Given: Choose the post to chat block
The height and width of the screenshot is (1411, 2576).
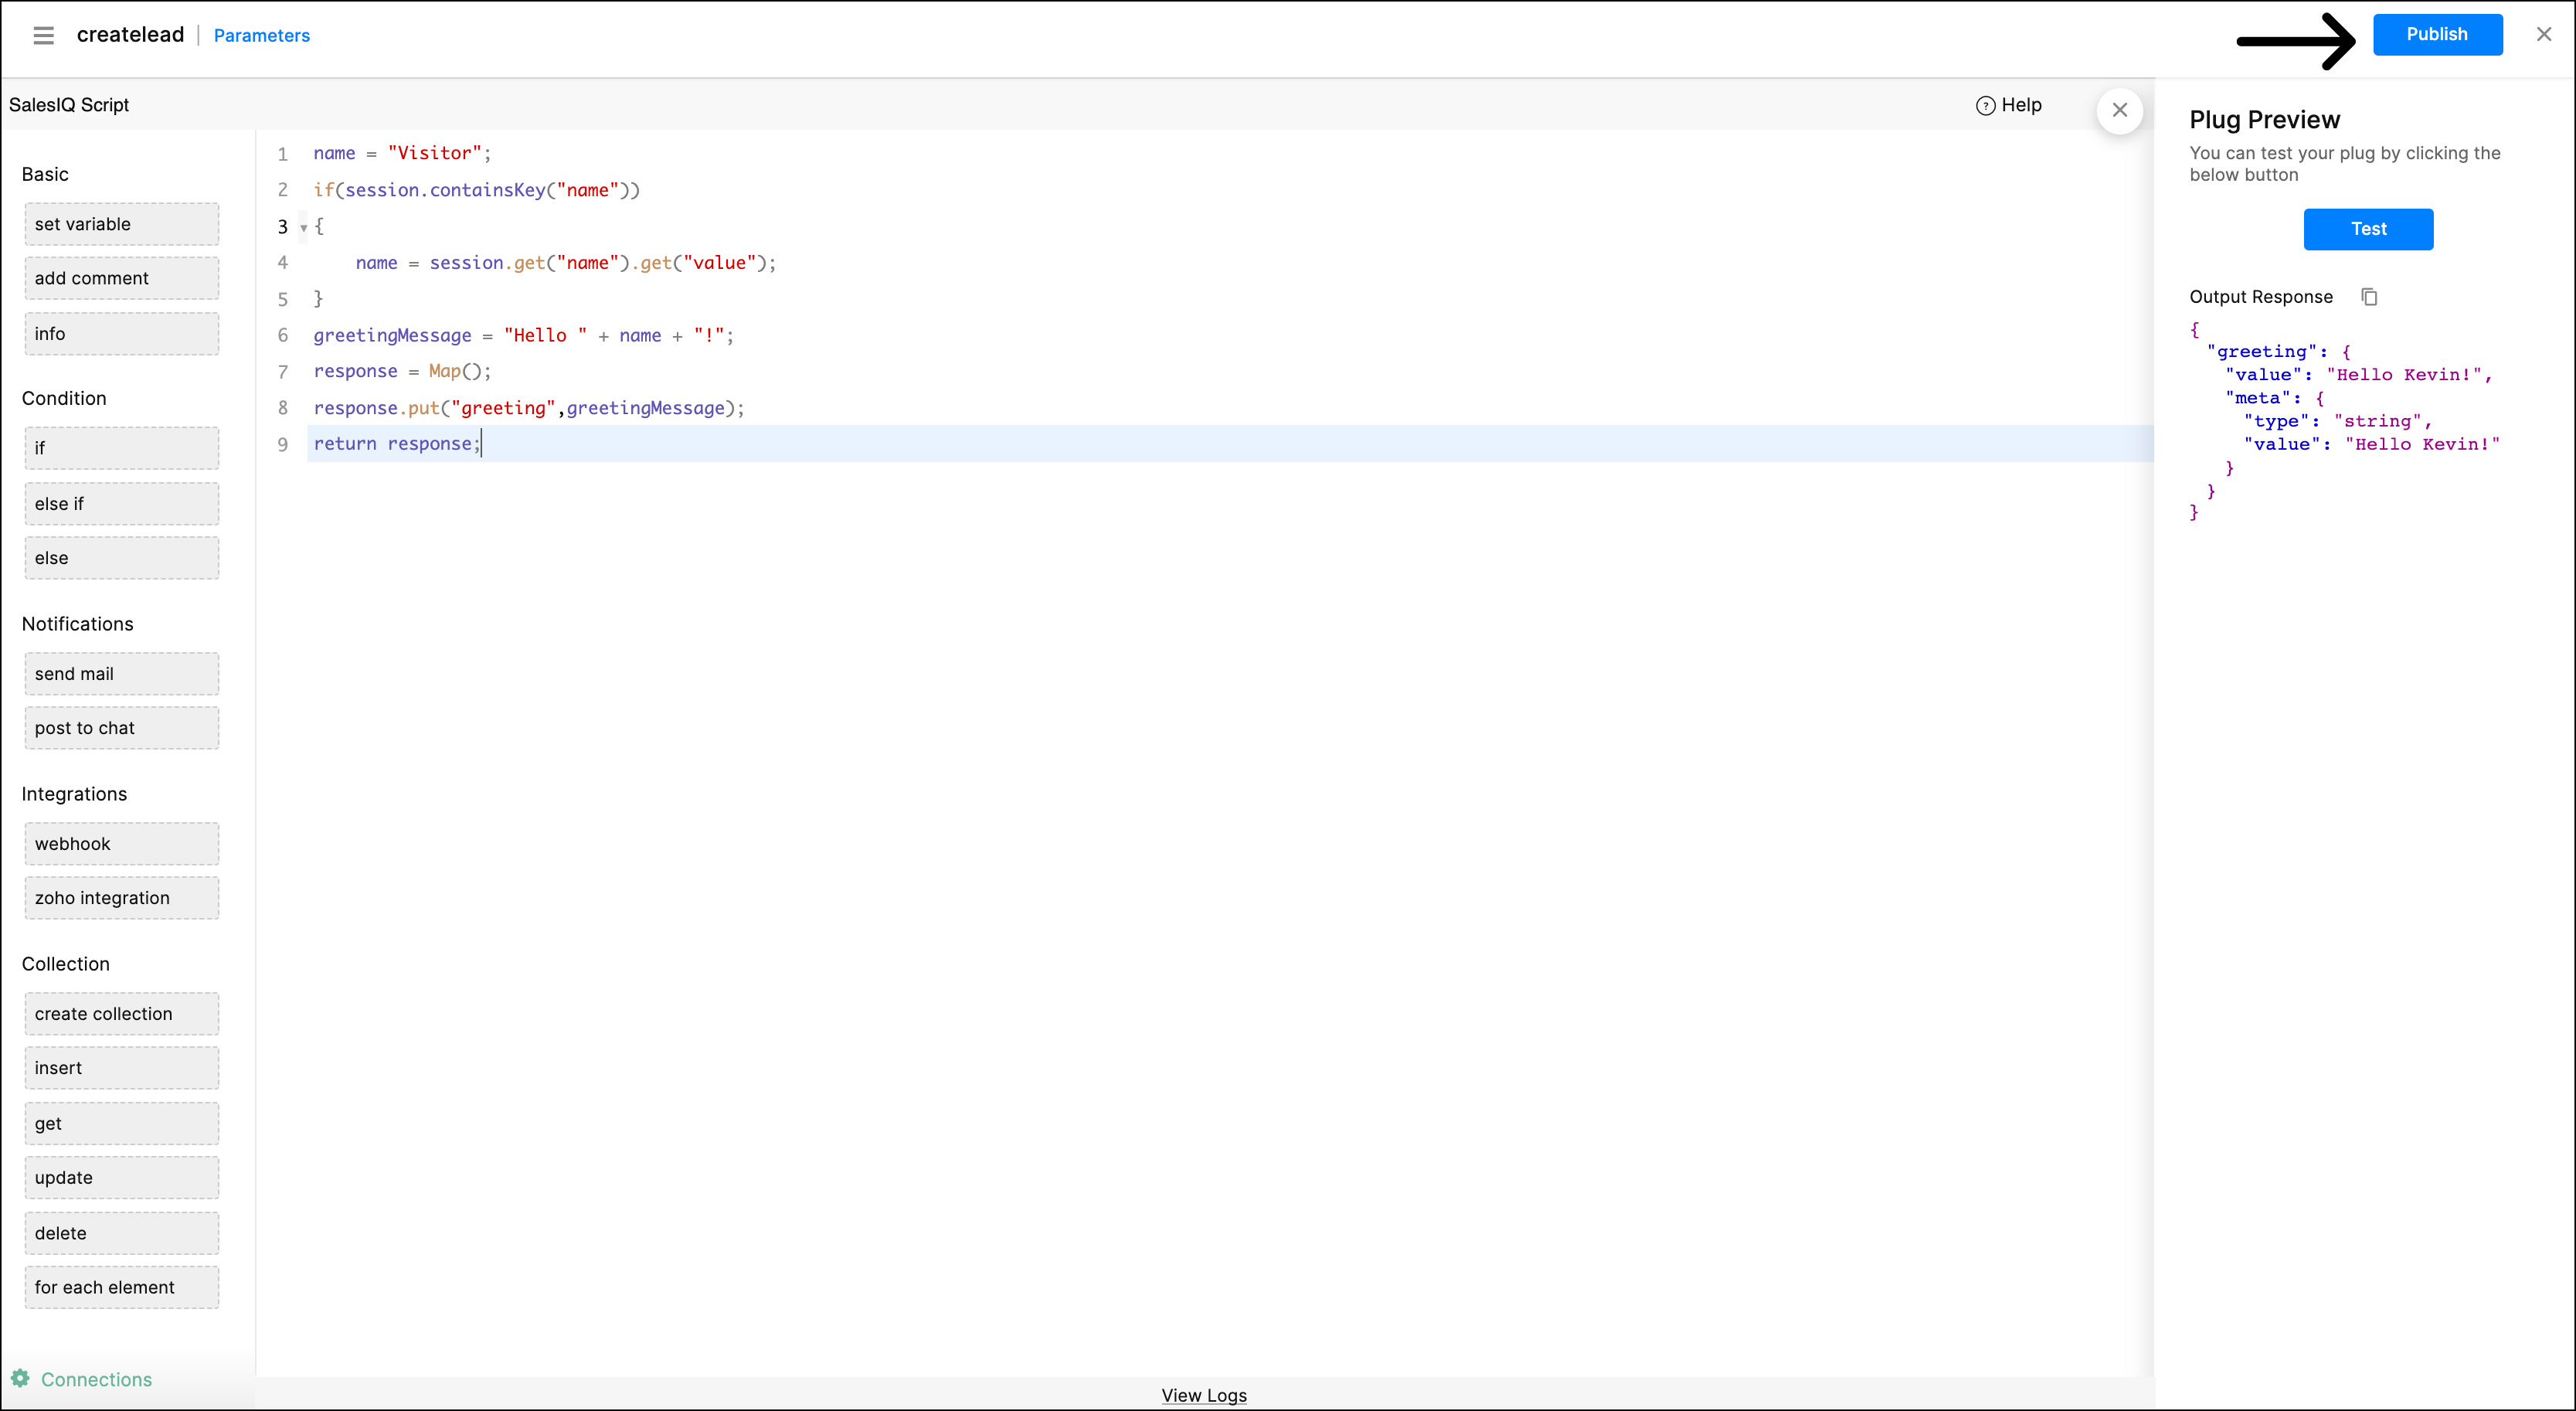Looking at the screenshot, I should tap(122, 728).
